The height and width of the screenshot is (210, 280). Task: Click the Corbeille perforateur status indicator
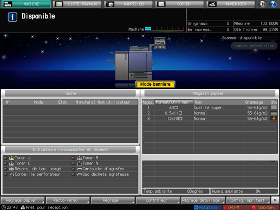click(6, 174)
